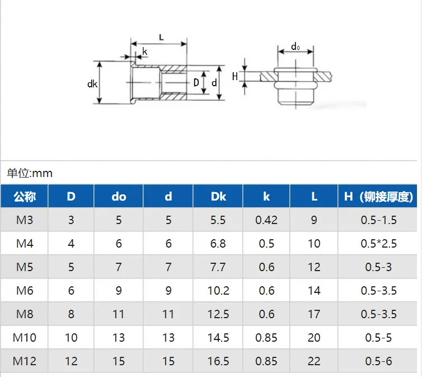
Task: Select the d₀ label above right drawing
Action: coord(295,47)
